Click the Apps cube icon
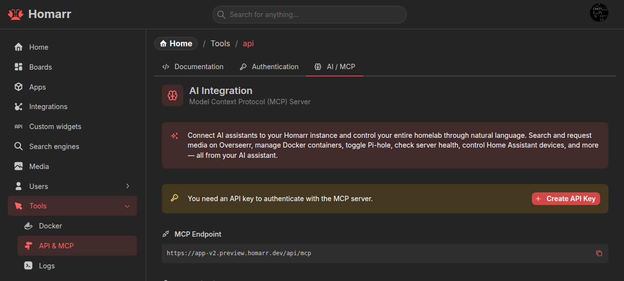This screenshot has width=624, height=281. 19,87
